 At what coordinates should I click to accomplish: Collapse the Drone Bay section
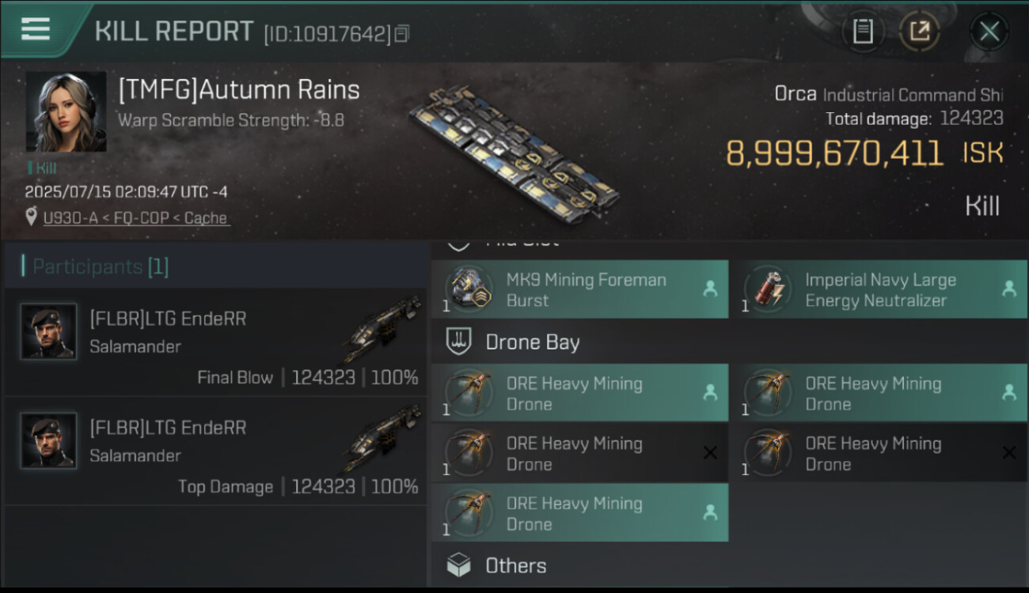pos(533,342)
